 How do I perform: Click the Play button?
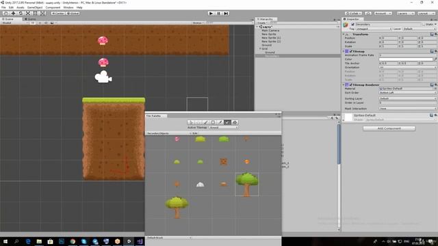(211, 14)
